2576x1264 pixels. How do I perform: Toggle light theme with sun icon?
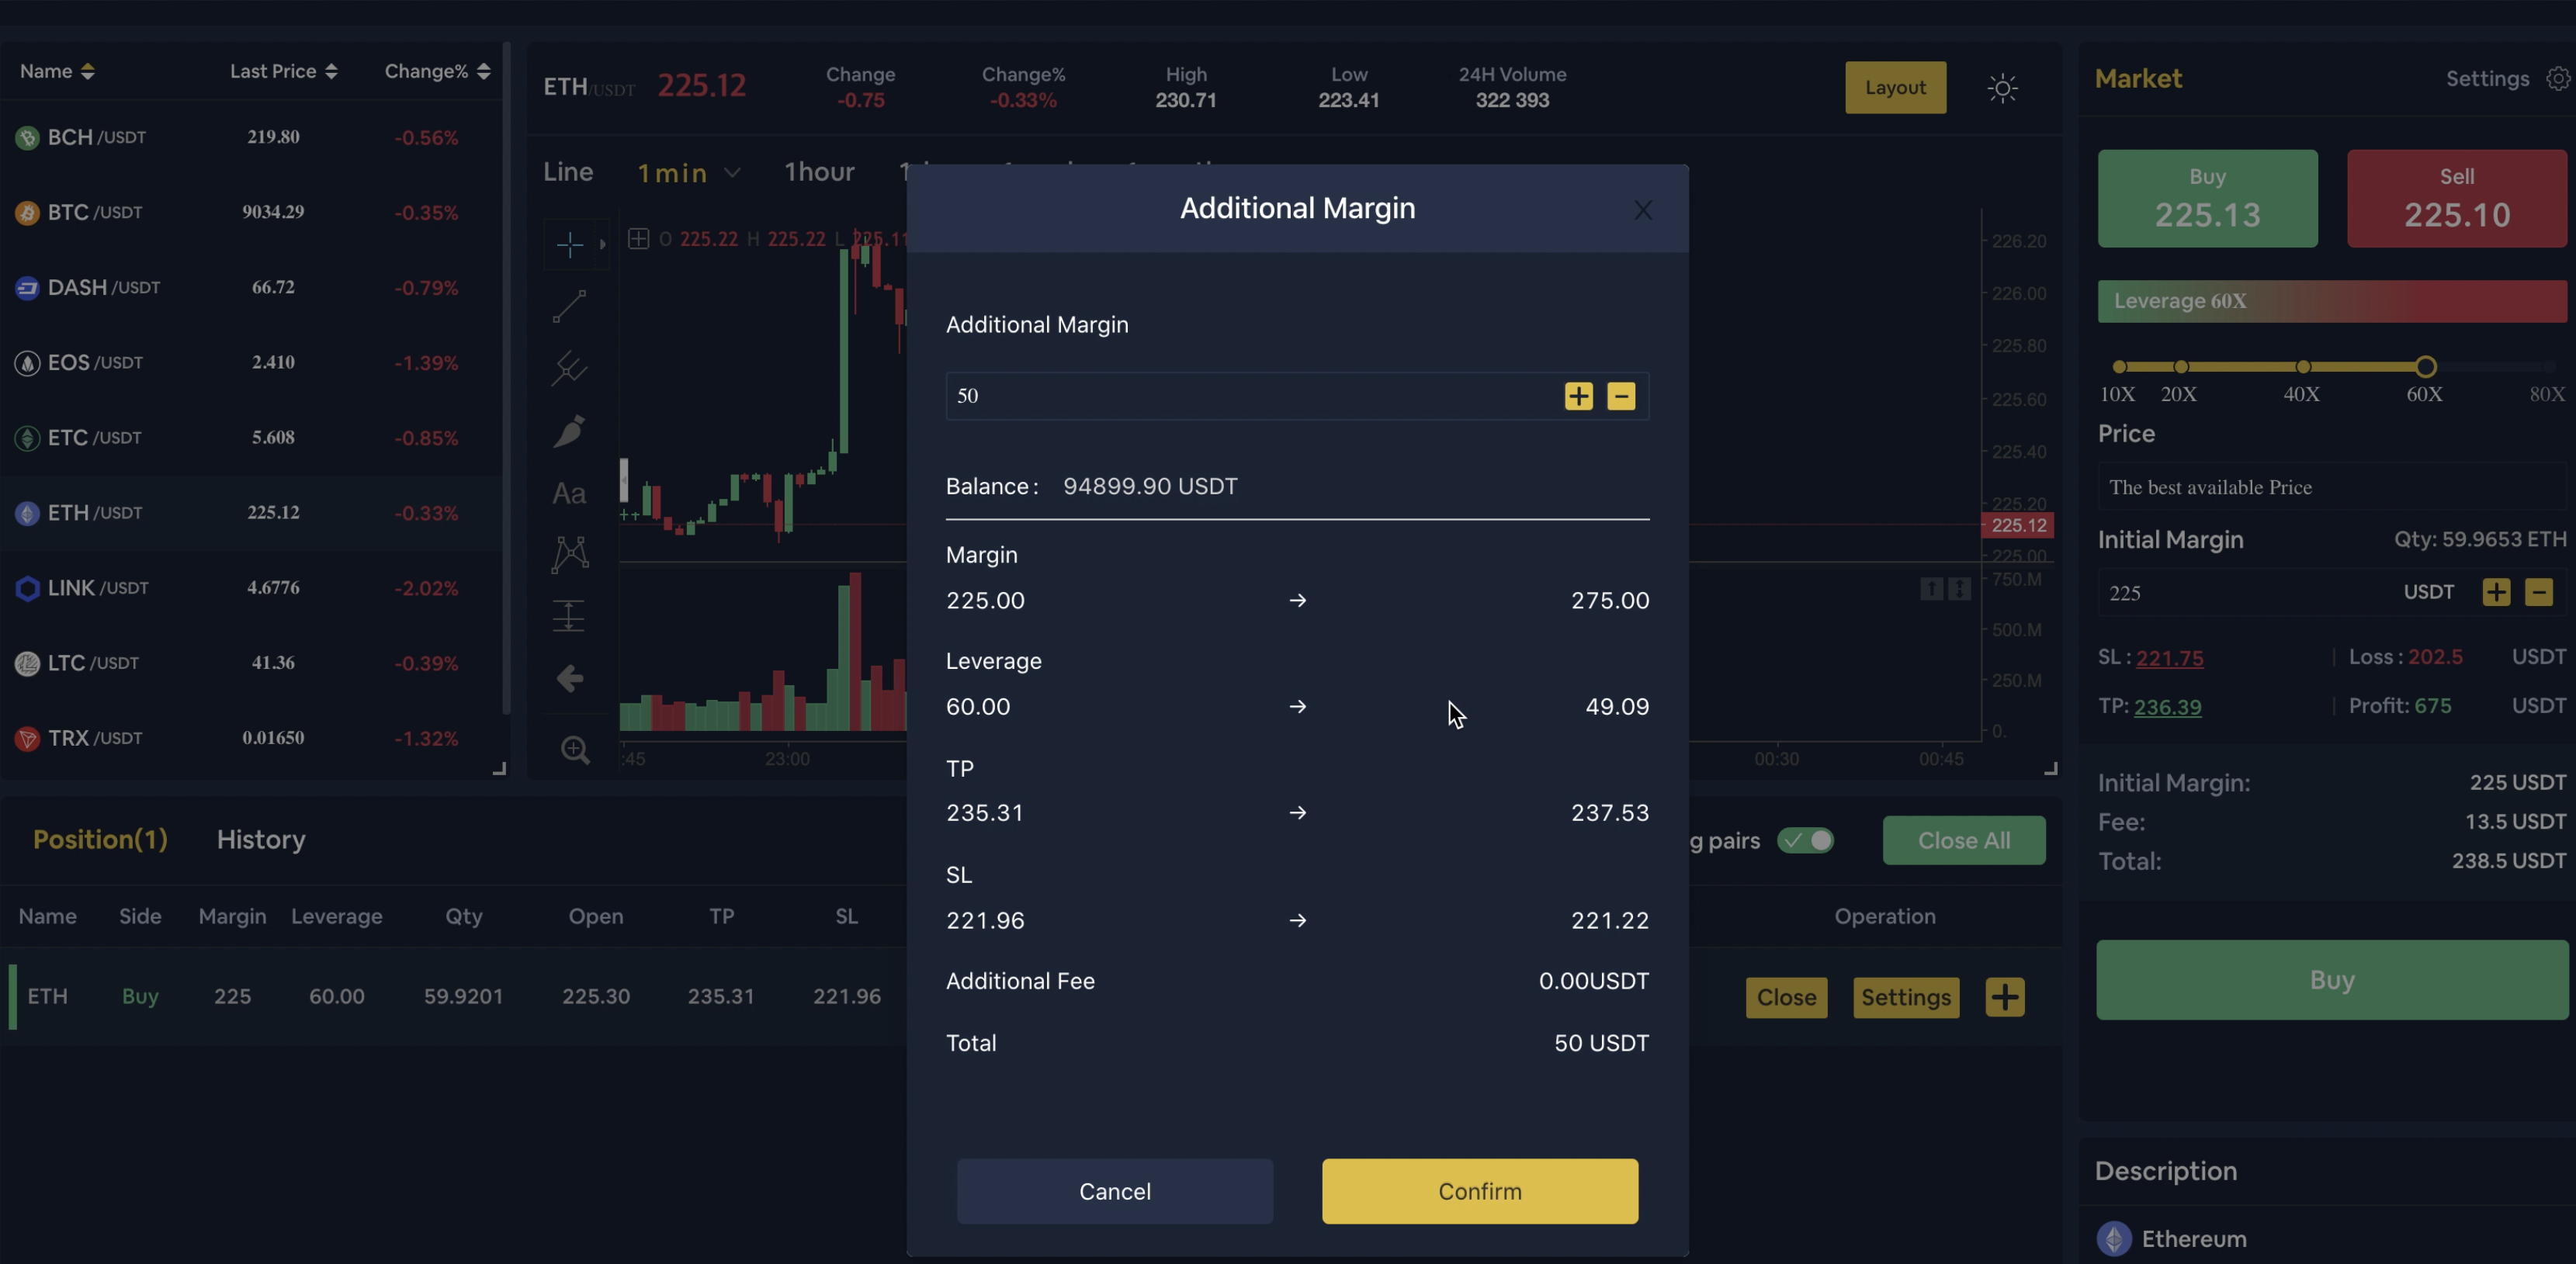2002,88
